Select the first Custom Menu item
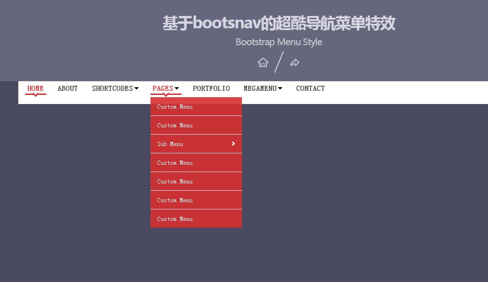Image resolution: width=488 pixels, height=282 pixels. (x=196, y=106)
